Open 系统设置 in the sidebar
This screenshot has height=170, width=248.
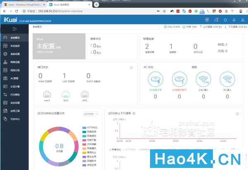[x=14, y=54]
